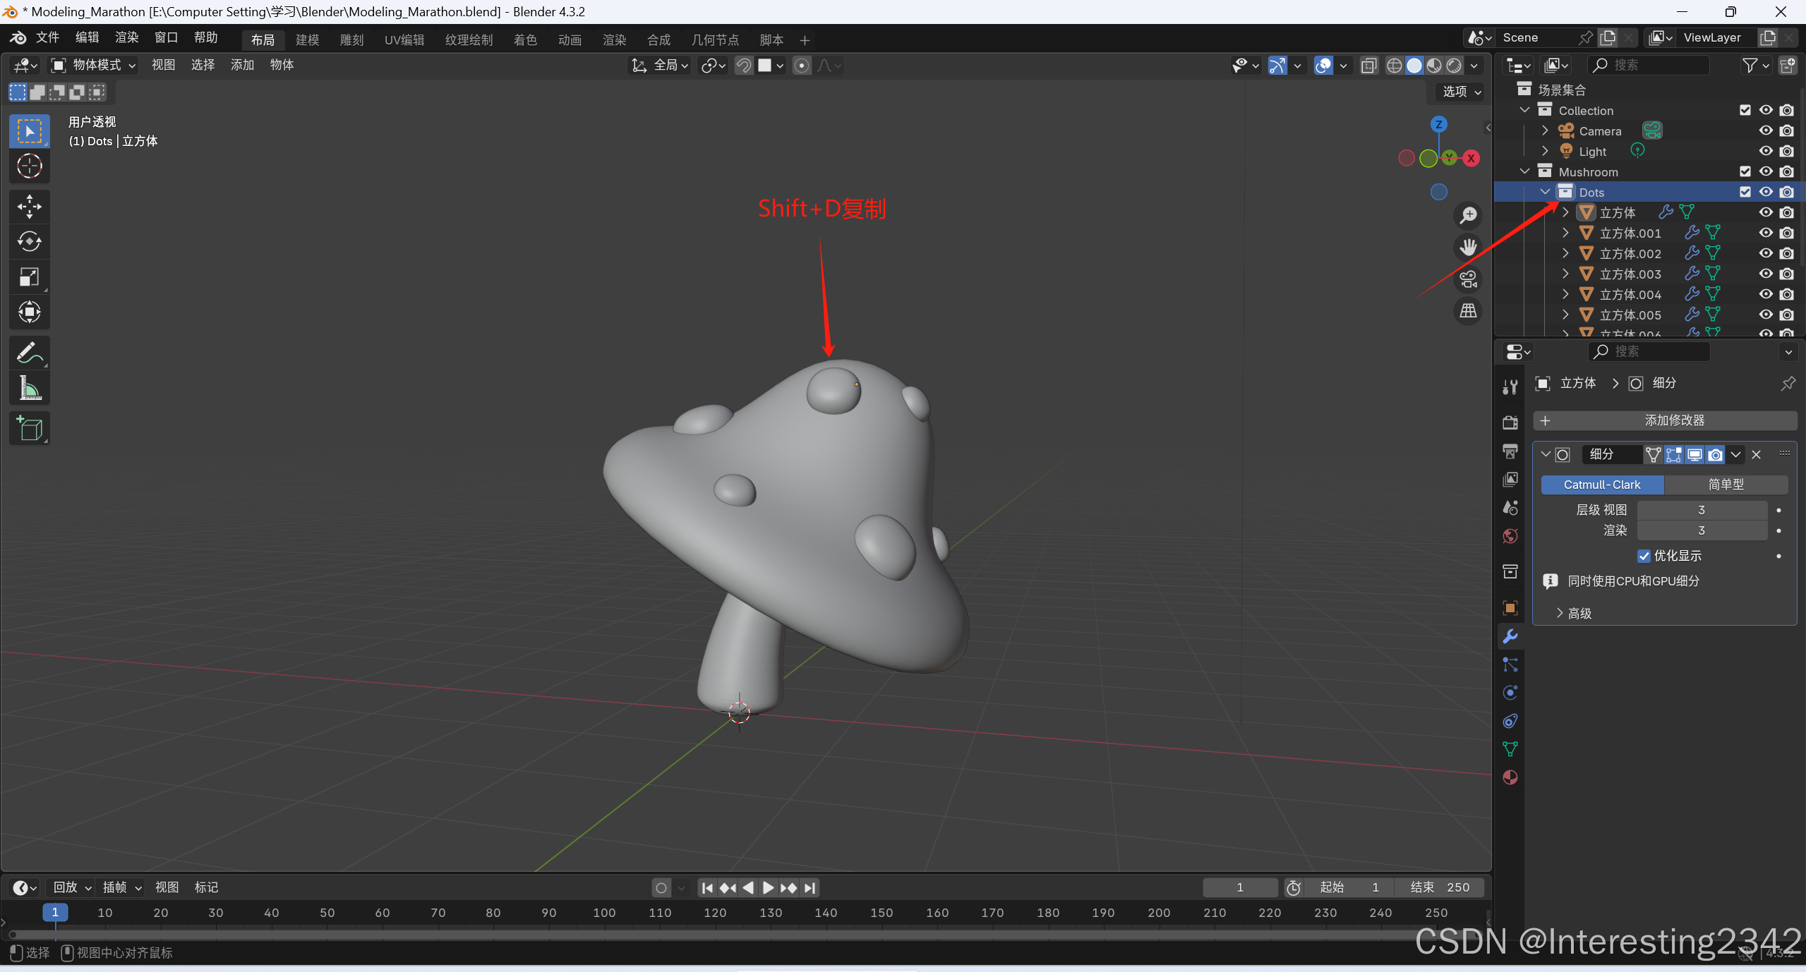1806x972 pixels.
Task: Adjust the 层级 视图 value slider
Action: (x=1701, y=510)
